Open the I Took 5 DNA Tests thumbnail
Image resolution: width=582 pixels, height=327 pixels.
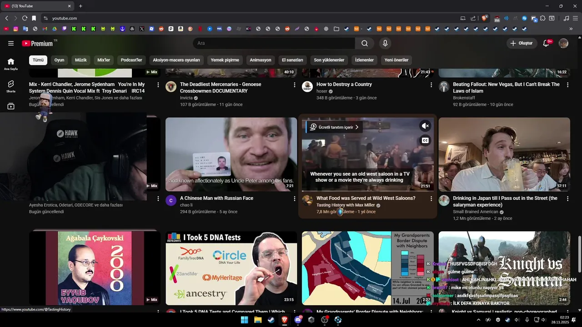pos(231,268)
